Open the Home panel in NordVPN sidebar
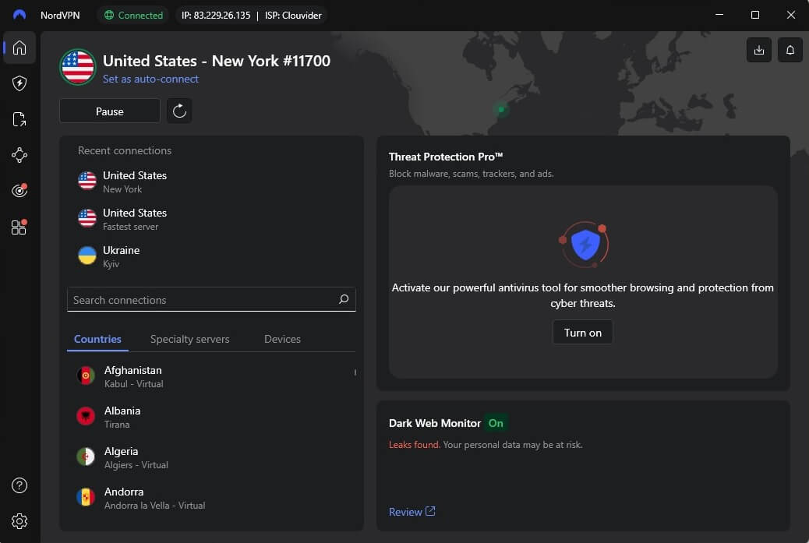Viewport: 809px width, 543px height. tap(19, 48)
